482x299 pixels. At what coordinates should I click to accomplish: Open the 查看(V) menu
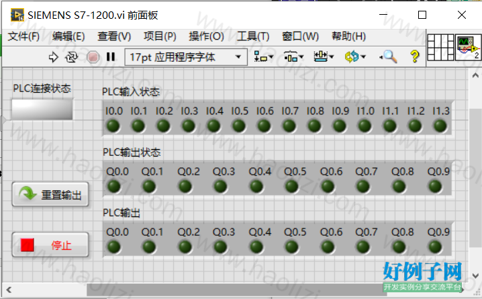(x=114, y=36)
